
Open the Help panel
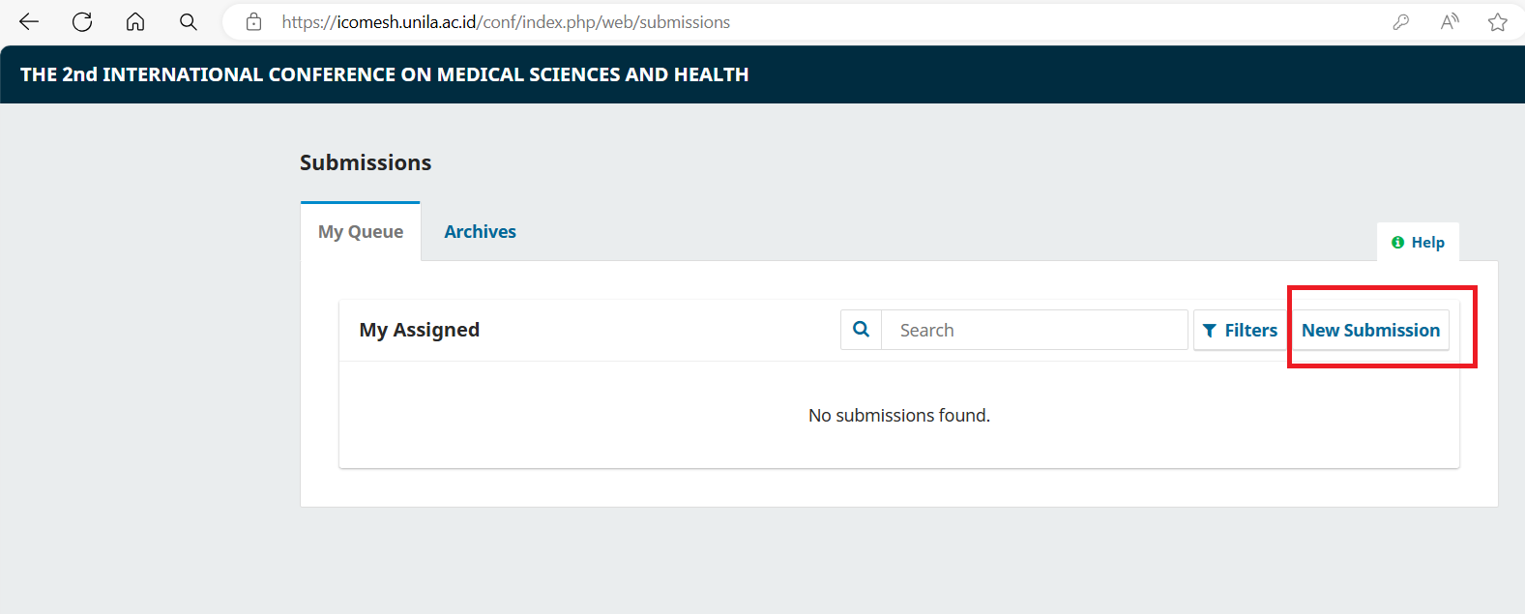1418,243
